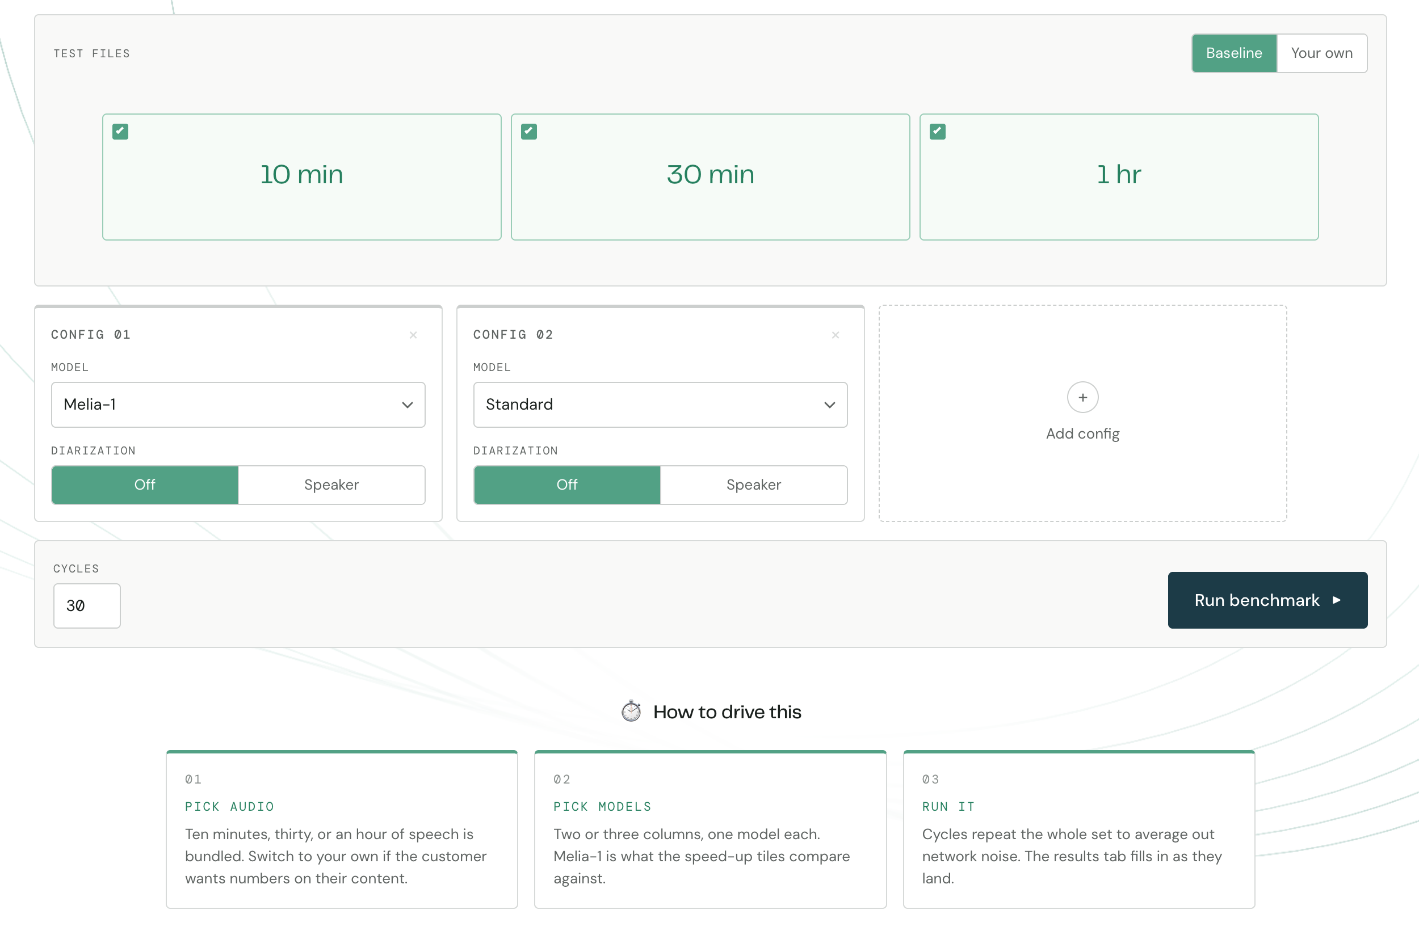Set Config 01 diarization to Off
Image resolution: width=1419 pixels, height=935 pixels.
[x=145, y=485]
